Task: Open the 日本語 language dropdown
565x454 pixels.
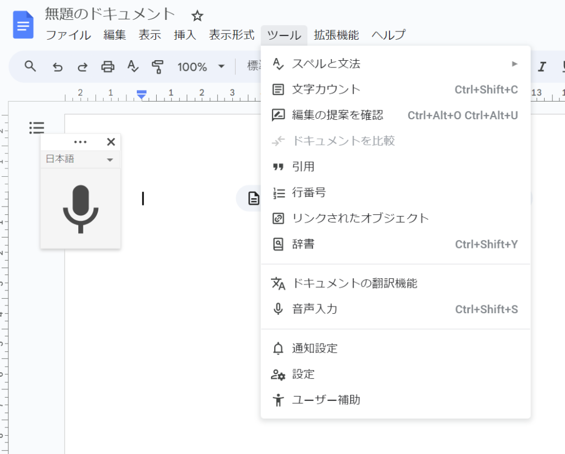Action: point(80,159)
